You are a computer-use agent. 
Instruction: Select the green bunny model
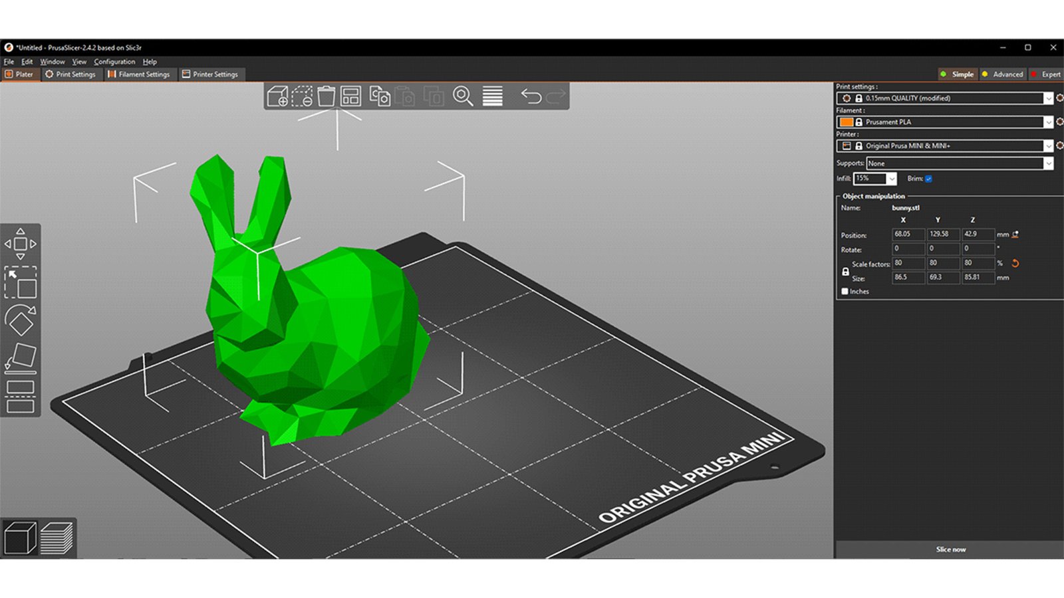click(319, 326)
